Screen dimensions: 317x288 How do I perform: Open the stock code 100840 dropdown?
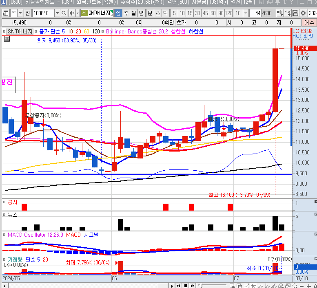(x=57, y=13)
